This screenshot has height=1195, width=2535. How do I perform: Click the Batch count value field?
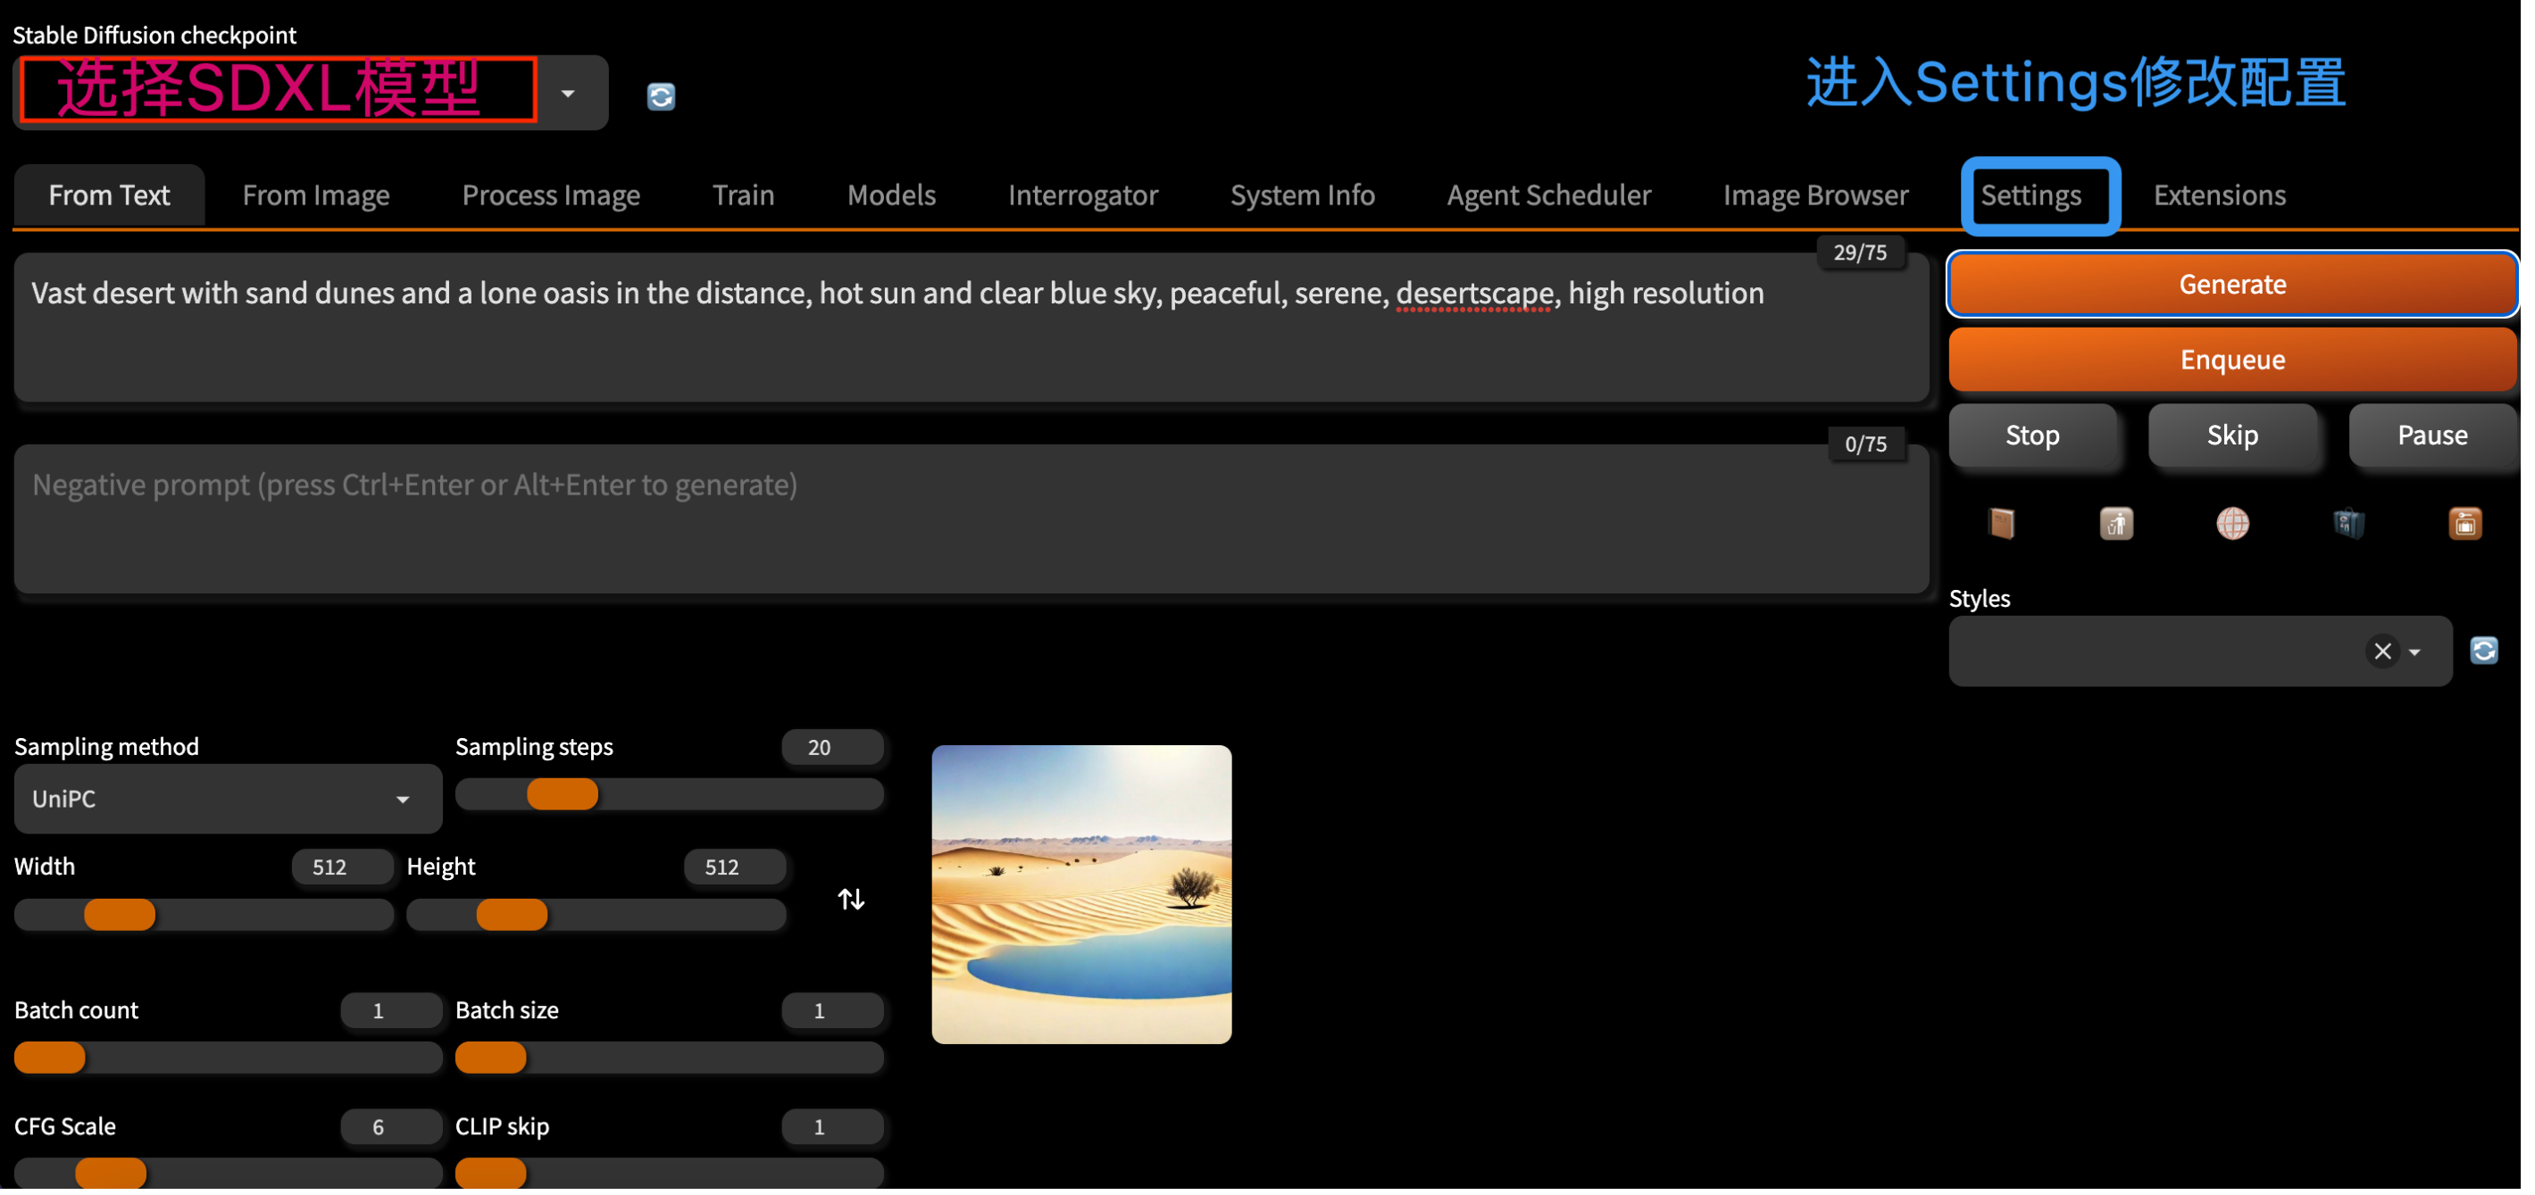pos(391,1010)
